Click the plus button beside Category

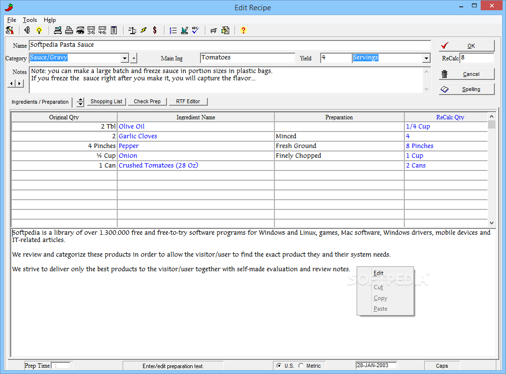134,58
